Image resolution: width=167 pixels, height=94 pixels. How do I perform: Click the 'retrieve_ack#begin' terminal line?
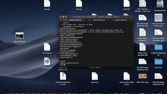click(68, 50)
